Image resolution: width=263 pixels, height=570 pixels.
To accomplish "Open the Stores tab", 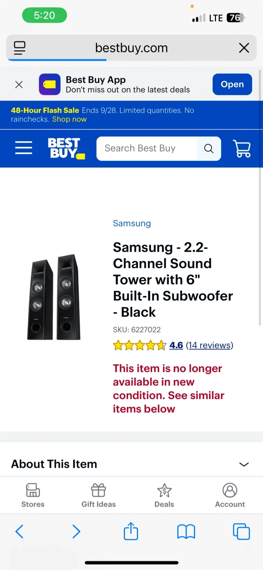I will tap(33, 495).
